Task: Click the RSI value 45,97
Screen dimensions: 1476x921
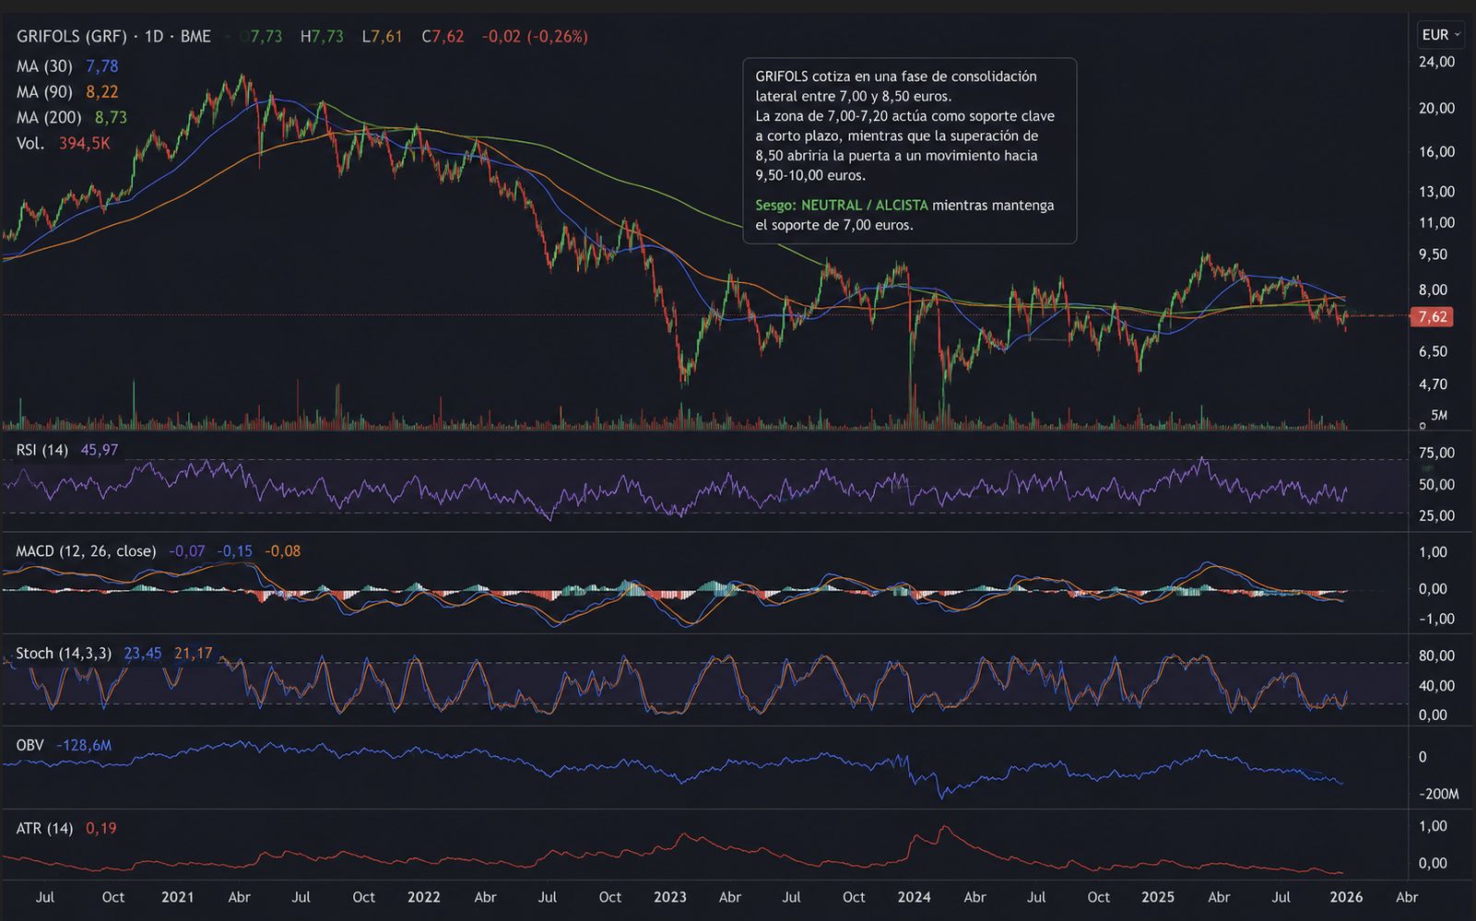Action: (x=100, y=450)
